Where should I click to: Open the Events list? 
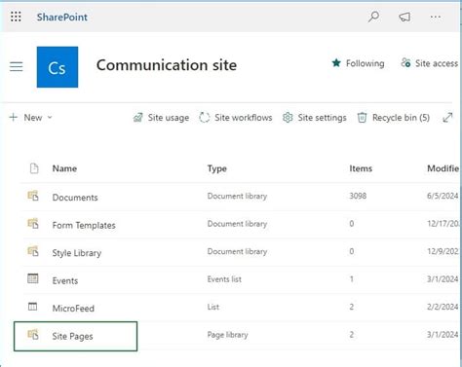click(65, 280)
